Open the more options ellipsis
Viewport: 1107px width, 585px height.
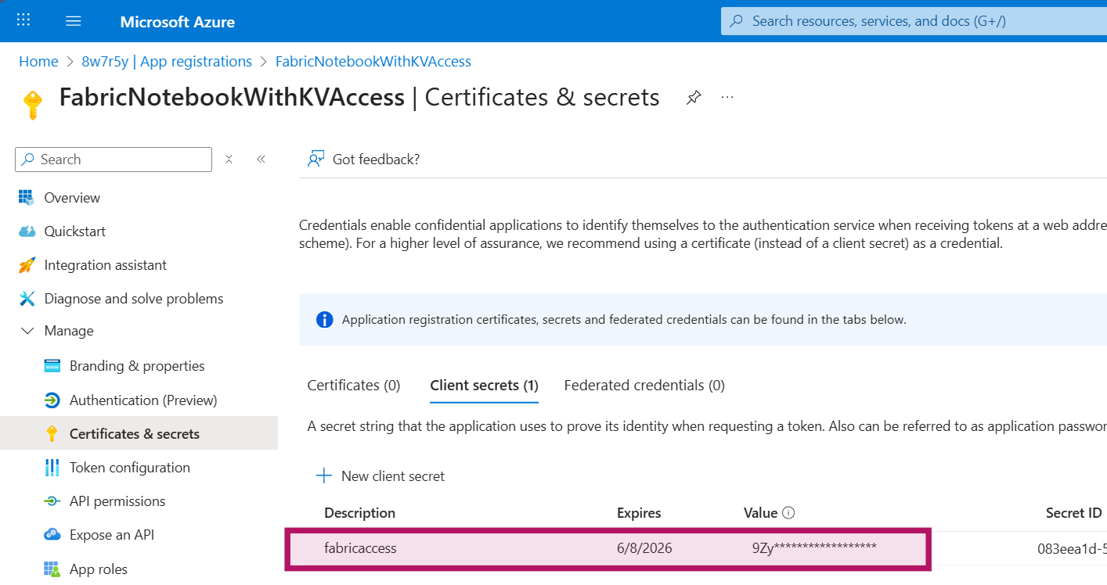coord(727,98)
